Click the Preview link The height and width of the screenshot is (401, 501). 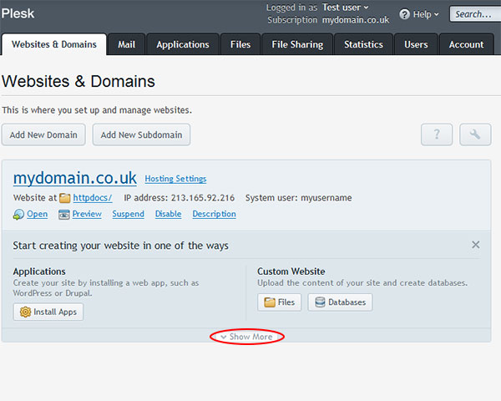87,214
